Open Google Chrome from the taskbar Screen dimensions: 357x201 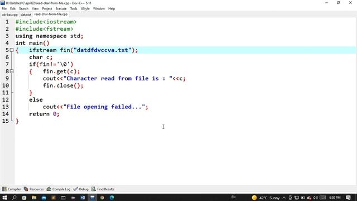pyautogui.click(x=102, y=198)
